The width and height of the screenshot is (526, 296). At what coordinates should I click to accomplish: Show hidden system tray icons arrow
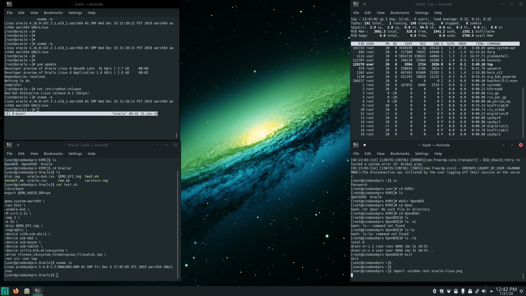click(490, 291)
